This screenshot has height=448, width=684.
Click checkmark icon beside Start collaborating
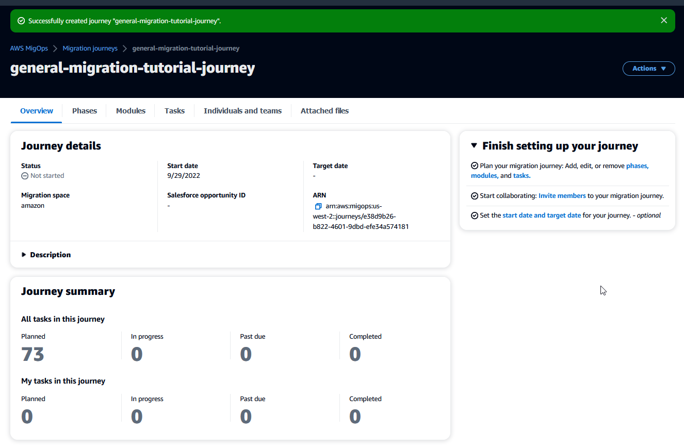[475, 196]
